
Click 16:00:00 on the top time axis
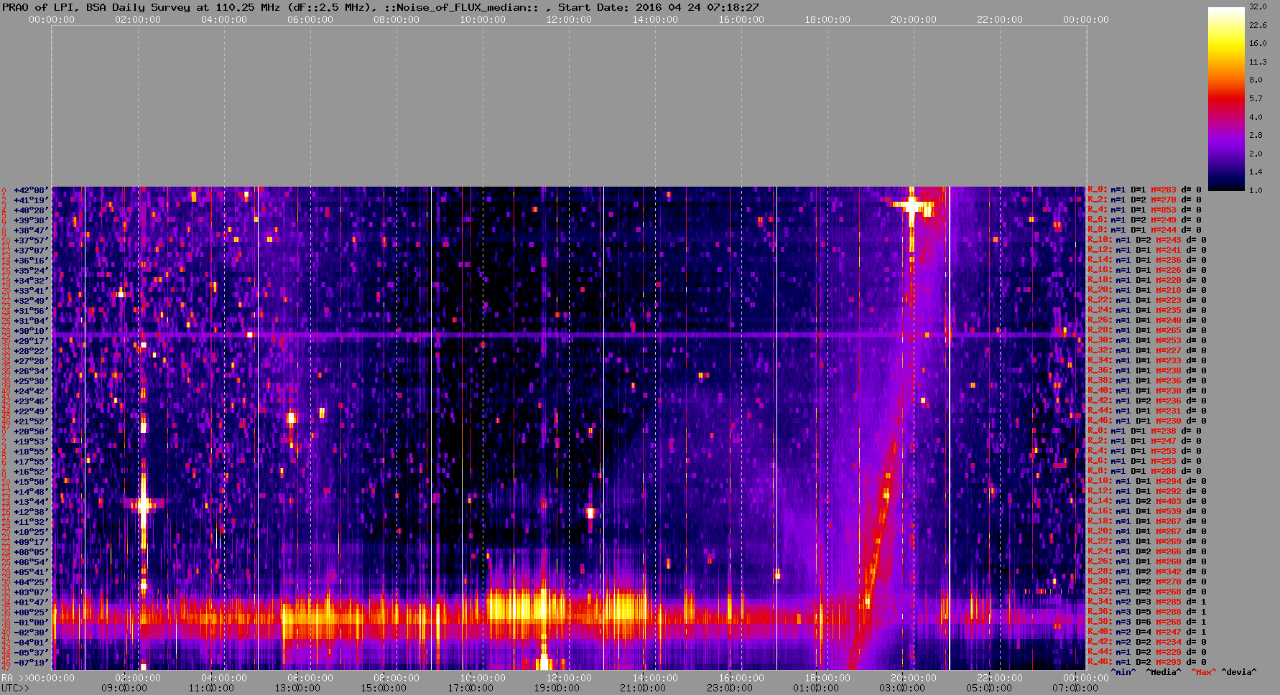point(741,19)
